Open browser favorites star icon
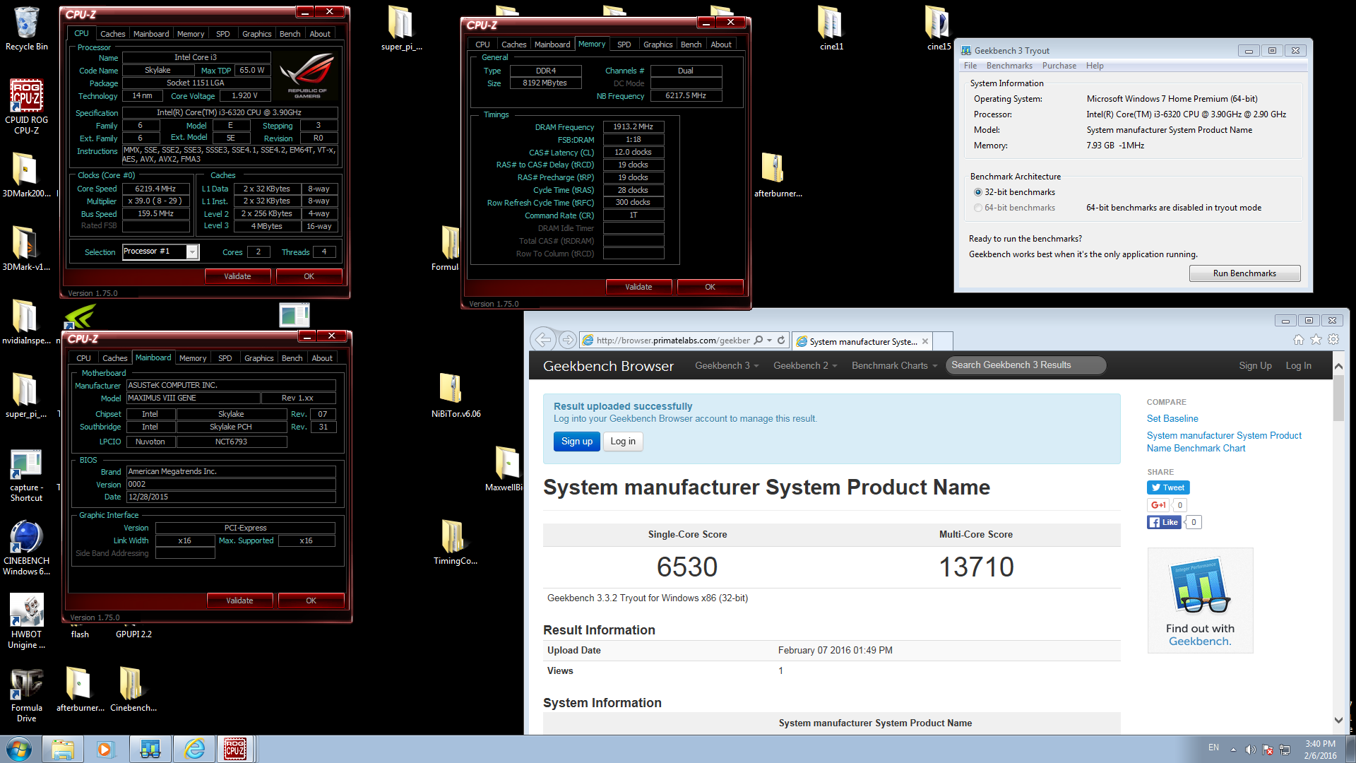Viewport: 1356px width, 763px height. pos(1316,340)
